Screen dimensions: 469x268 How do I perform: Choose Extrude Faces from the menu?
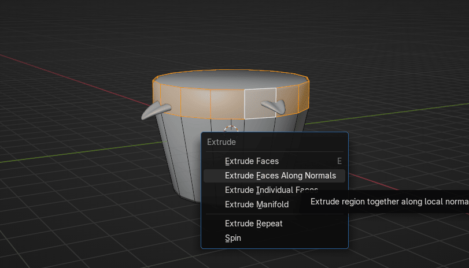pyautogui.click(x=252, y=161)
